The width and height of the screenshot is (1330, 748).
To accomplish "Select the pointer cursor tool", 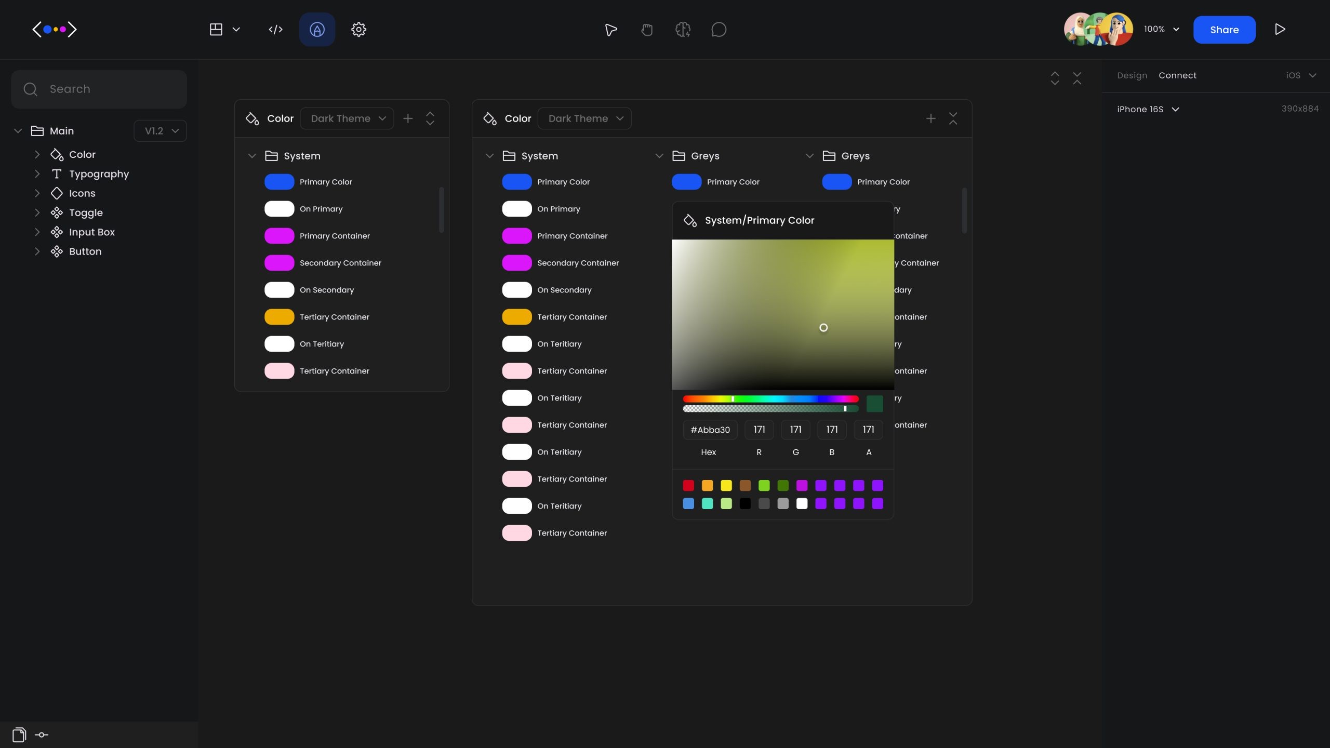I will tap(611, 30).
